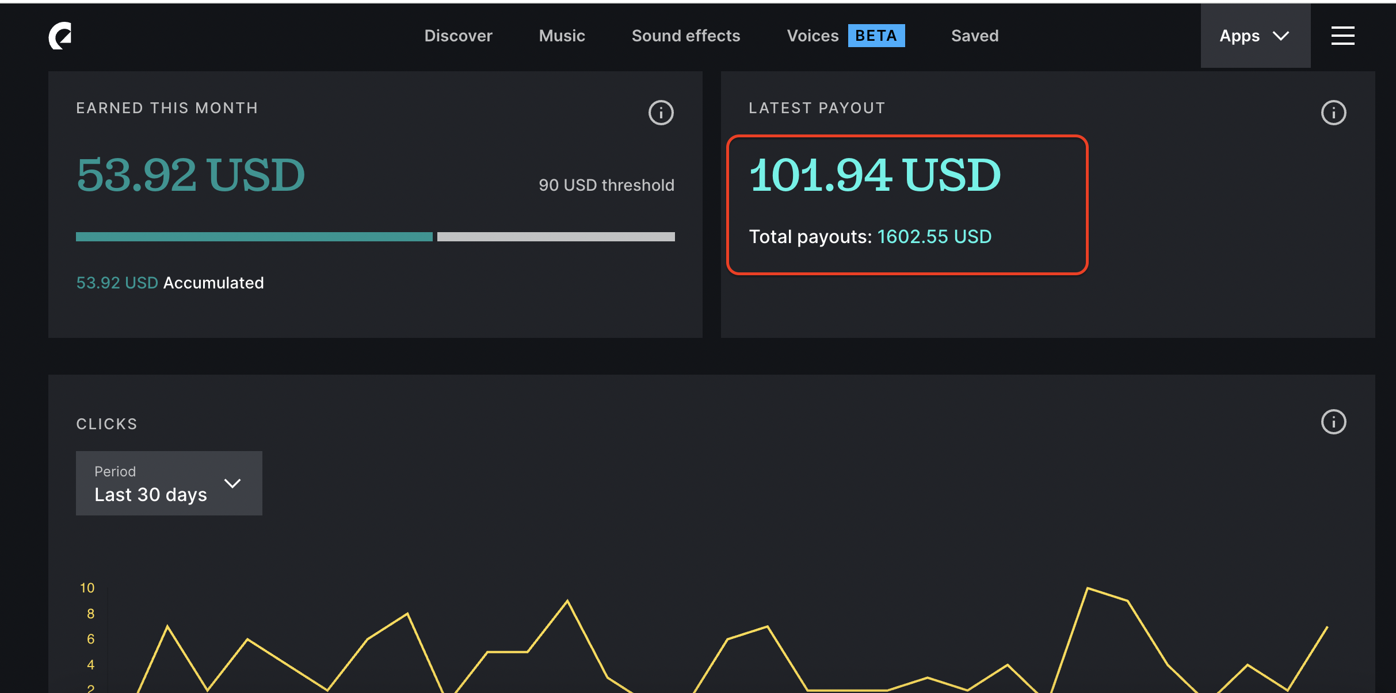Go to the Discover page
This screenshot has height=693, width=1396.
pyautogui.click(x=458, y=36)
